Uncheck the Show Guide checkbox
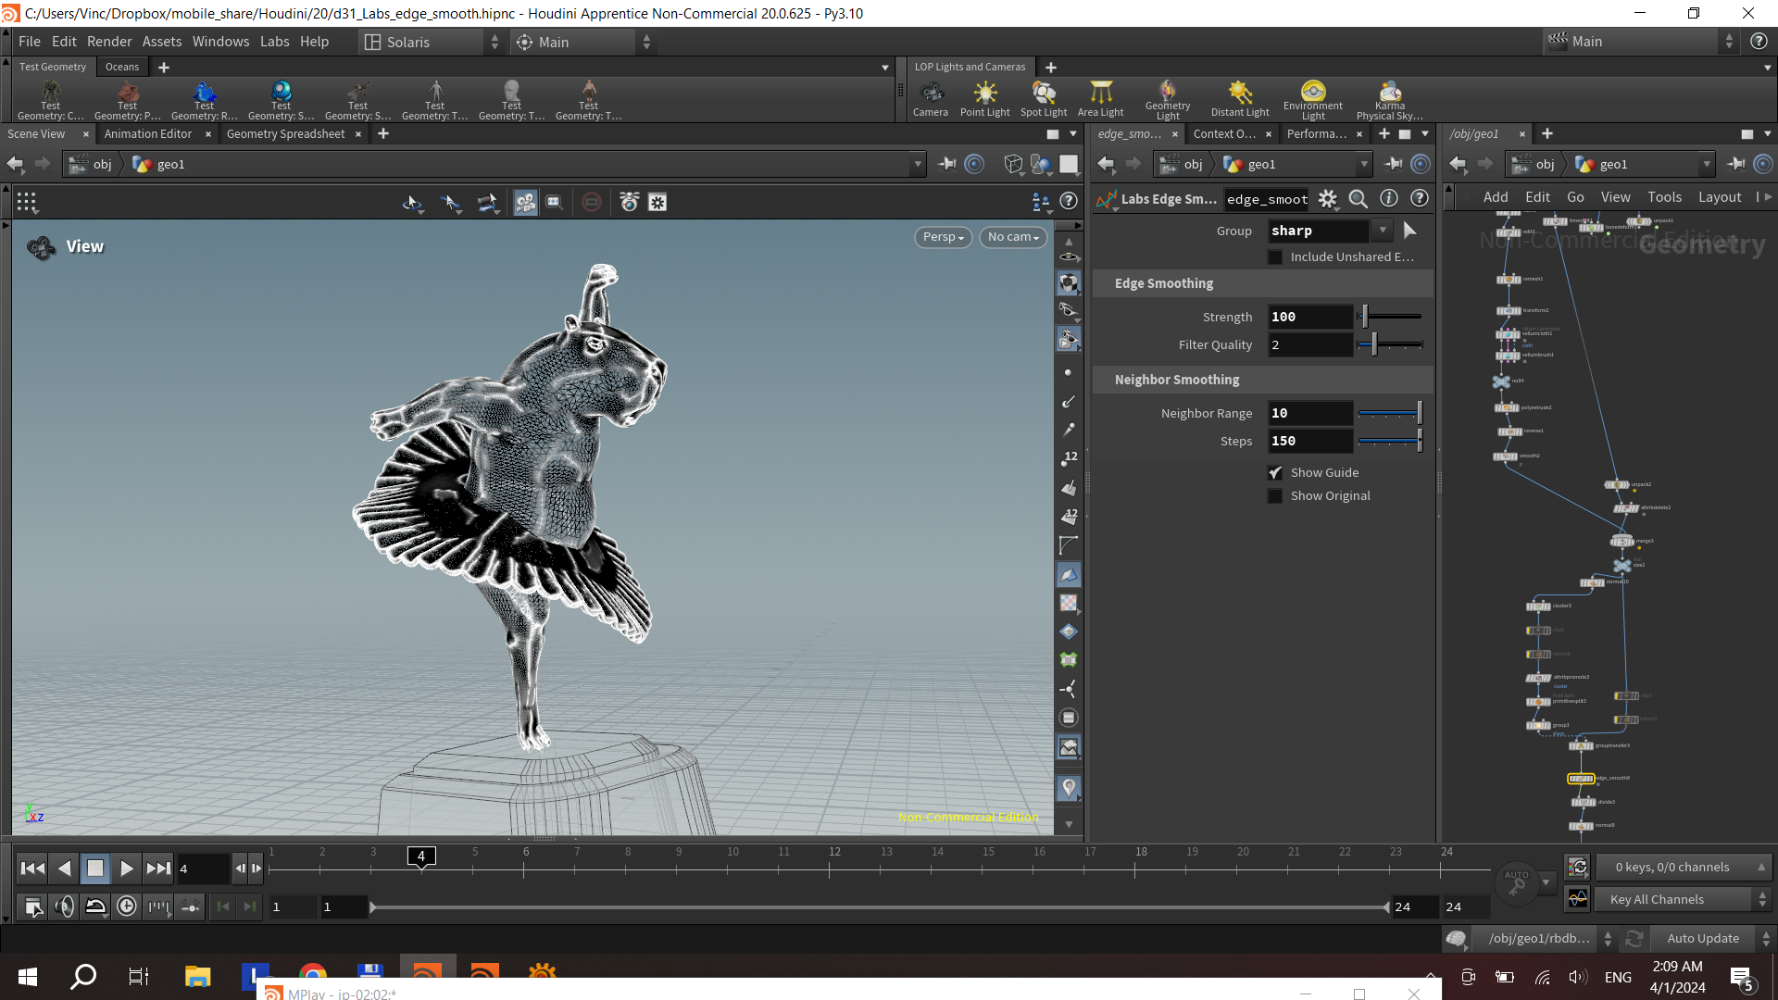This screenshot has height=1000, width=1778. (1275, 473)
